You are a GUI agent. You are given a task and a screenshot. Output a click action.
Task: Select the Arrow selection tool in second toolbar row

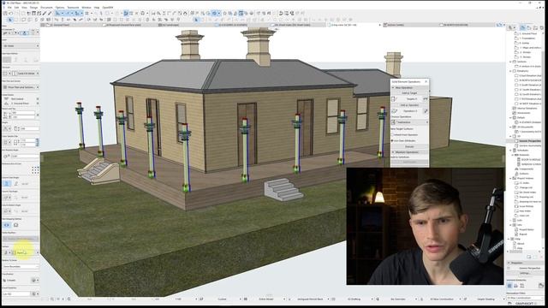[x=9, y=20]
